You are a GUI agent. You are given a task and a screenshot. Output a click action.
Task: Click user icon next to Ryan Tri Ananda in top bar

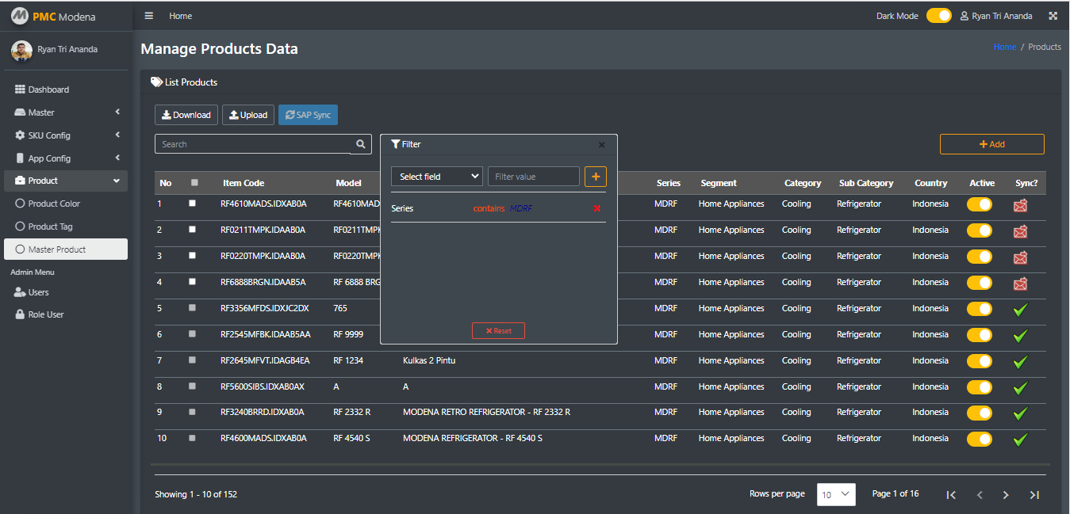[x=965, y=16]
